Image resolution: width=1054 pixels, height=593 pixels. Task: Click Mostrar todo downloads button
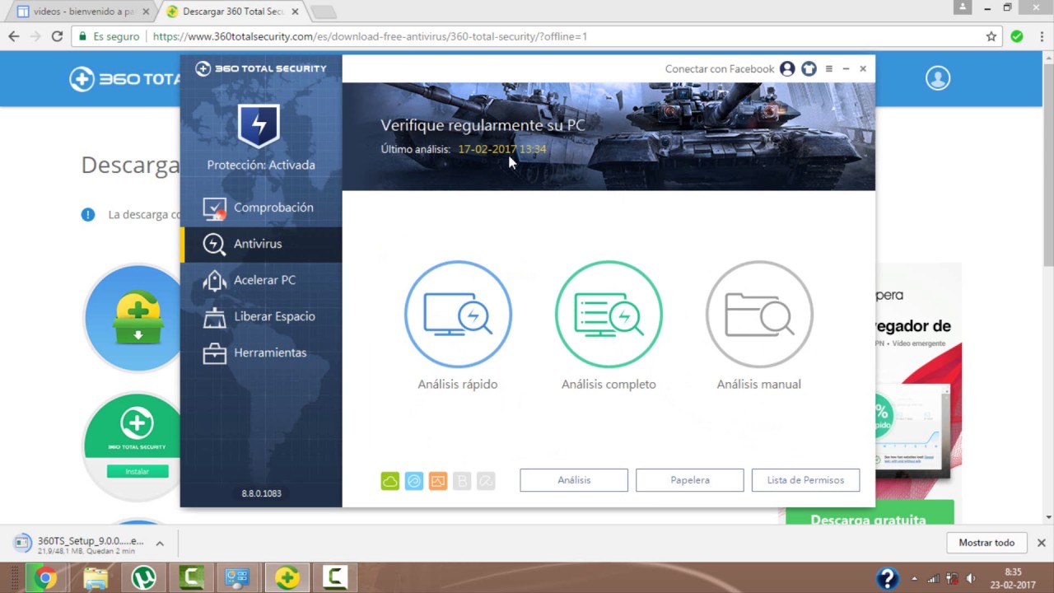[x=986, y=543]
